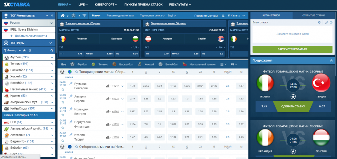This screenshot has height=159, width=337.
Task: Open the Фильтр dropdown next to match search
Action: [x=236, y=16]
